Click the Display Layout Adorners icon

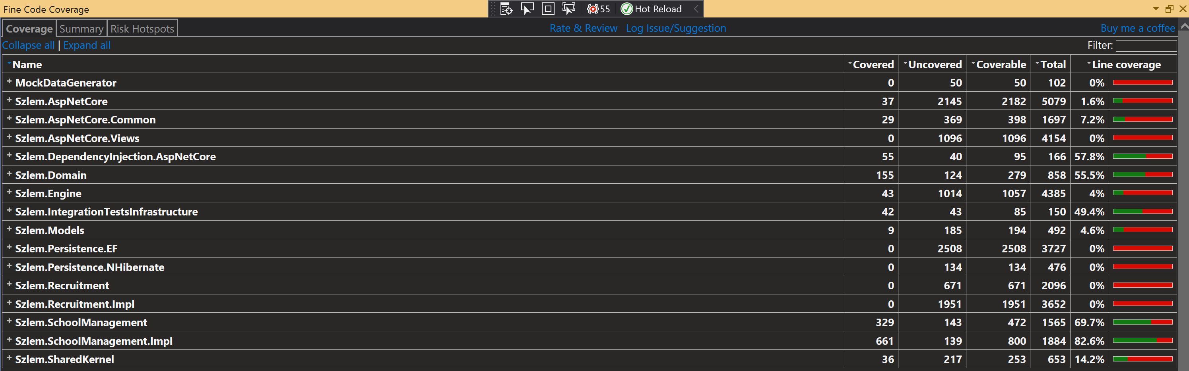pyautogui.click(x=547, y=8)
